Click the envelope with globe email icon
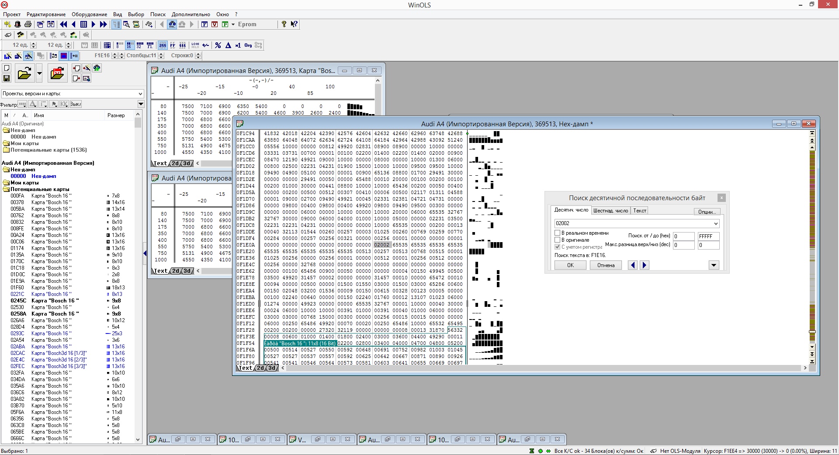 pyautogui.click(x=87, y=78)
